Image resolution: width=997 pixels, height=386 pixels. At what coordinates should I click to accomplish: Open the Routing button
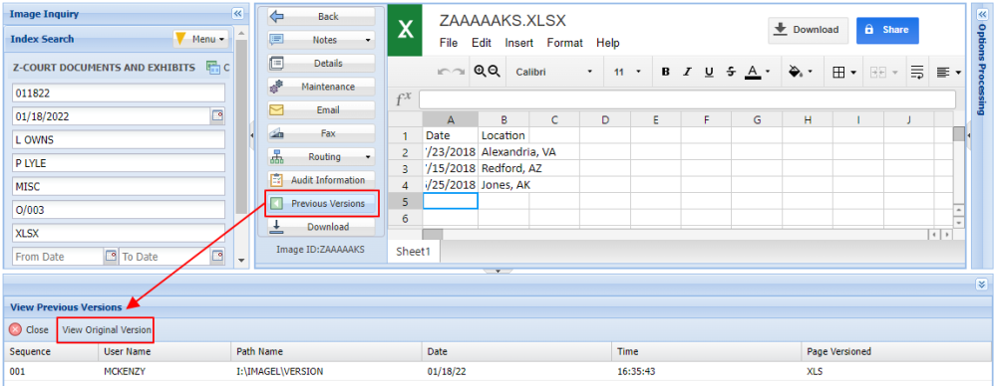click(322, 157)
